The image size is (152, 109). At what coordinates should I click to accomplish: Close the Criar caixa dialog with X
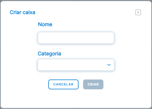tap(138, 12)
